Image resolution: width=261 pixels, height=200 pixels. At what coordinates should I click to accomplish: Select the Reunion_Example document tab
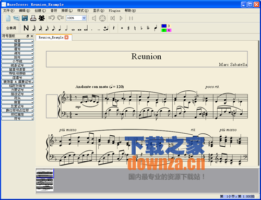coord(51,38)
